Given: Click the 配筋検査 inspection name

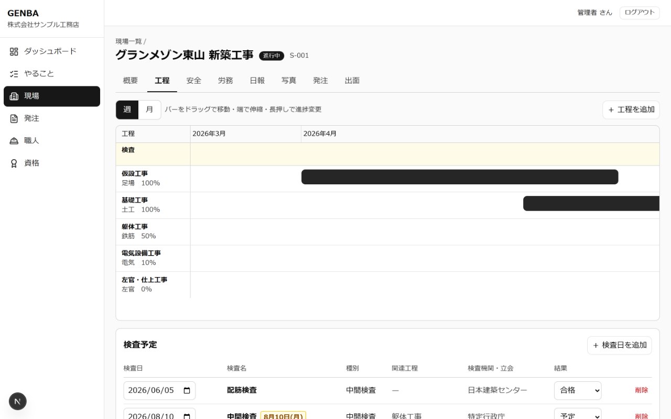Looking at the screenshot, I should [242, 390].
